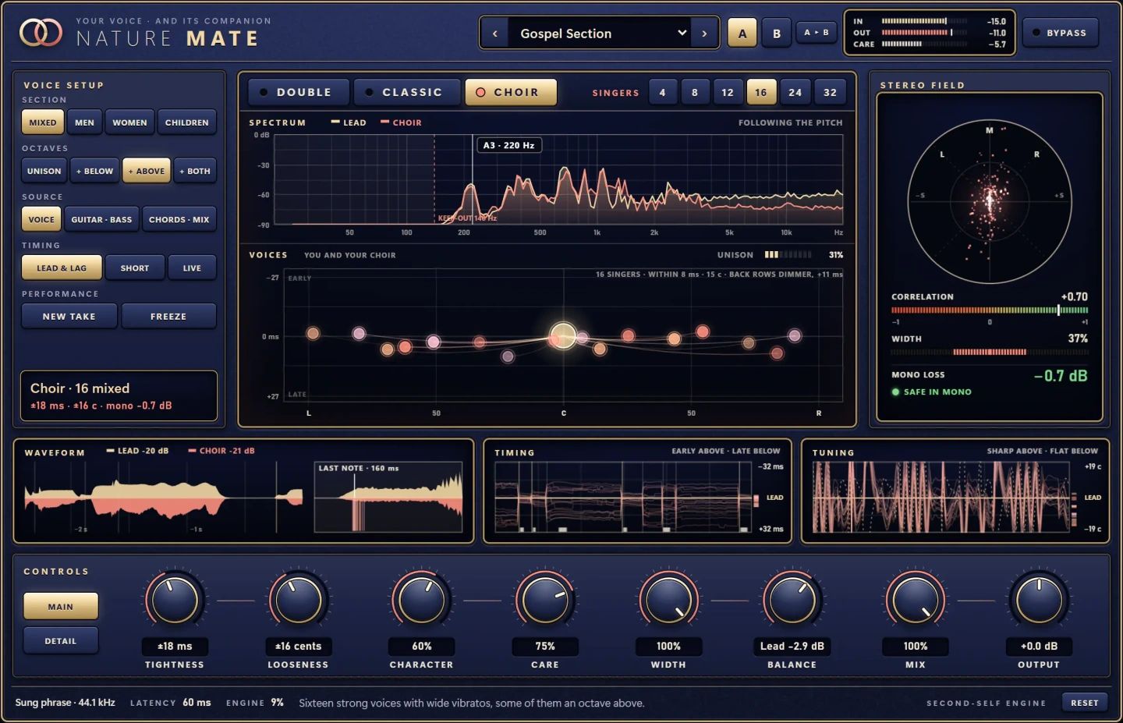The height and width of the screenshot is (723, 1123).
Task: Switch to Double mode tab
Action: tap(297, 92)
